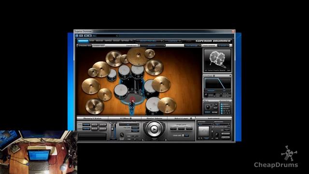The width and height of the screenshot is (309, 174).
Task: Click small icon at Master Volume's lower left
Action: point(143,140)
